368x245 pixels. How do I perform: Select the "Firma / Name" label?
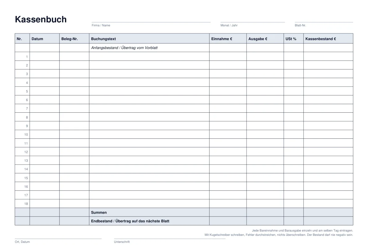point(101,25)
